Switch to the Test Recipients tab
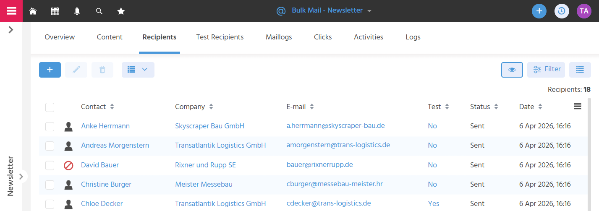The height and width of the screenshot is (211, 599). (220, 37)
